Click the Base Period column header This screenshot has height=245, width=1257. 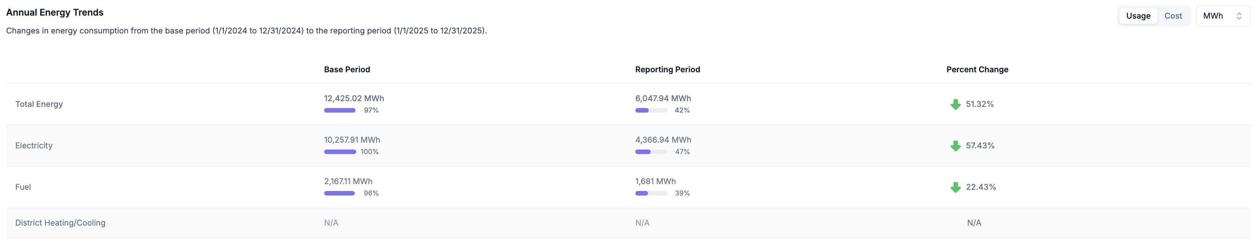pyautogui.click(x=346, y=70)
